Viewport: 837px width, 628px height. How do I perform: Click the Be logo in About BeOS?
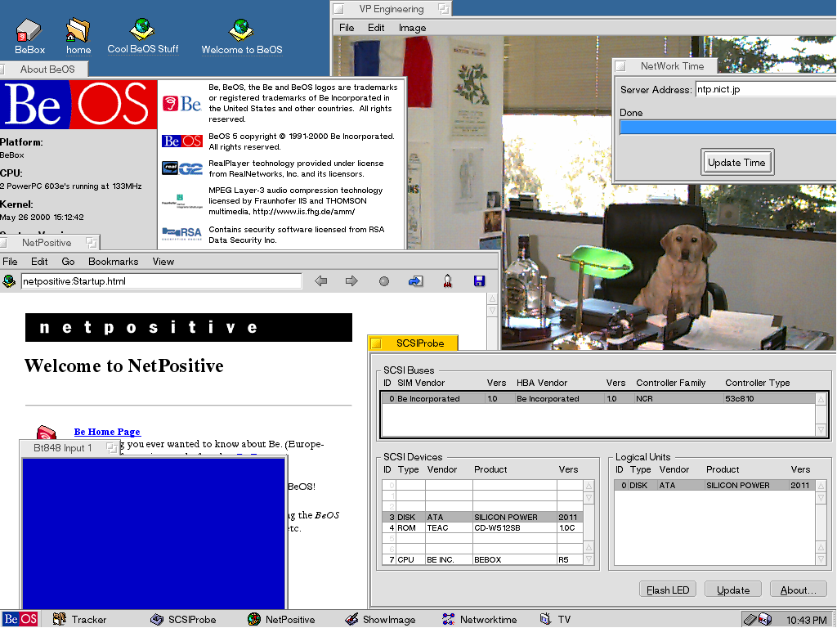(181, 103)
